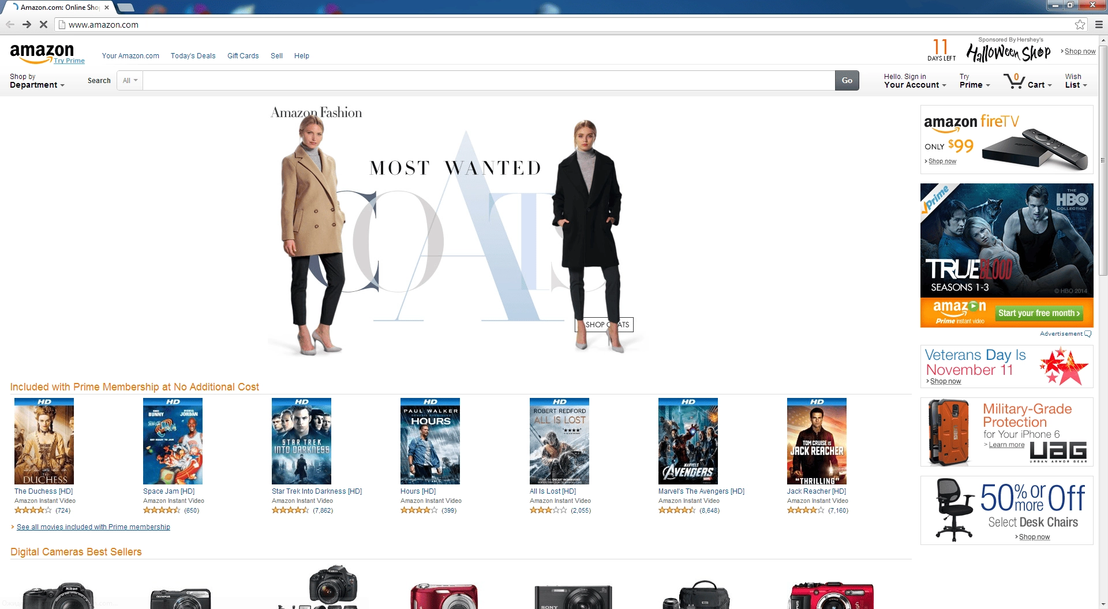Click the browser back arrow

[x=10, y=24]
